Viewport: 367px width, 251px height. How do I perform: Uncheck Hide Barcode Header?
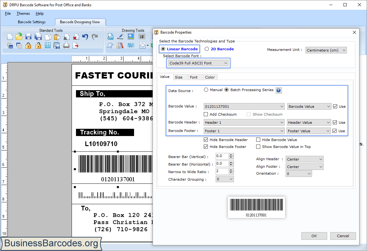click(206, 140)
